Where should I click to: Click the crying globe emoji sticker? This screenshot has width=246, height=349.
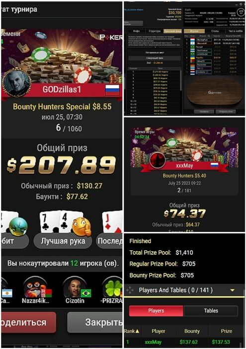click(18, 227)
